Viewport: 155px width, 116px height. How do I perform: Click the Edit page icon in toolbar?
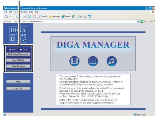tap(89, 17)
